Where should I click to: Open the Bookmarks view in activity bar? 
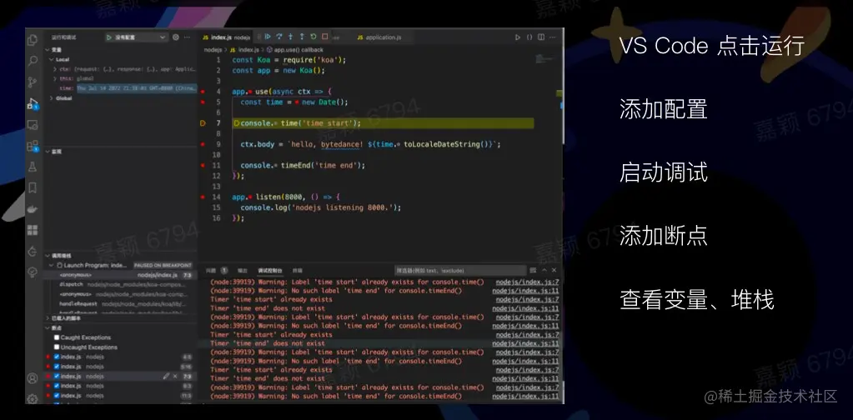click(x=33, y=188)
